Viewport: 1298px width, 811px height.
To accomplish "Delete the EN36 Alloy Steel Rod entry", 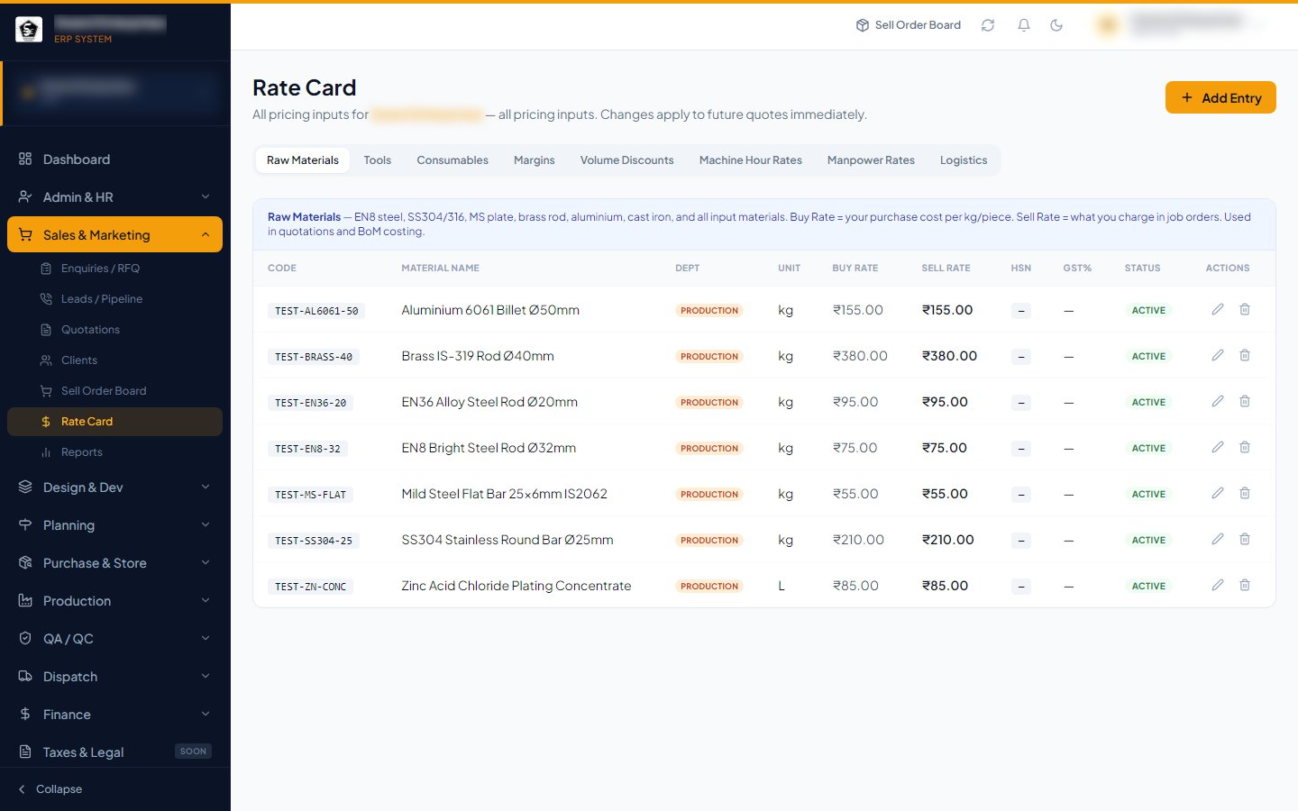I will [1245, 401].
